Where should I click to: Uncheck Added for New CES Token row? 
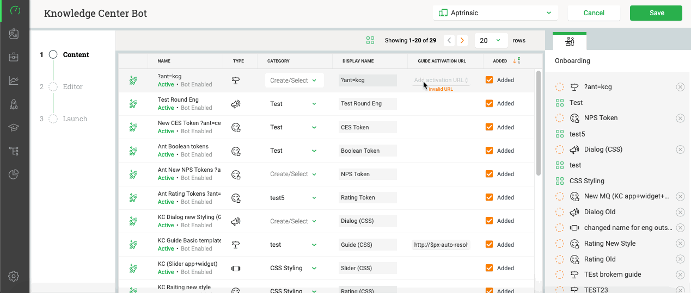(489, 127)
